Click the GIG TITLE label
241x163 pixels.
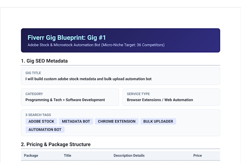coord(33,73)
